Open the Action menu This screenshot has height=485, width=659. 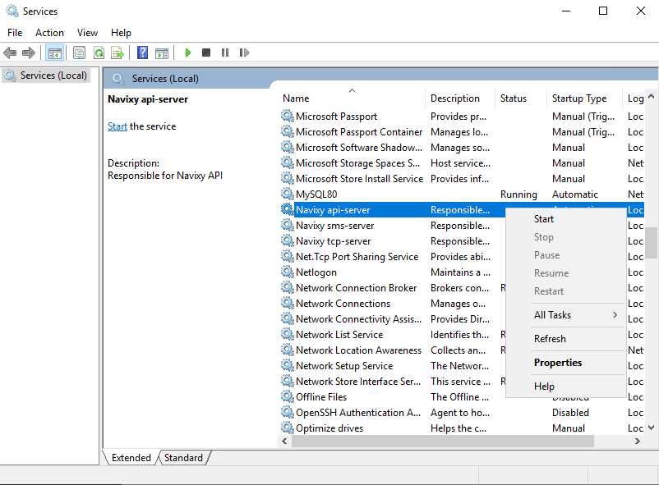(49, 33)
